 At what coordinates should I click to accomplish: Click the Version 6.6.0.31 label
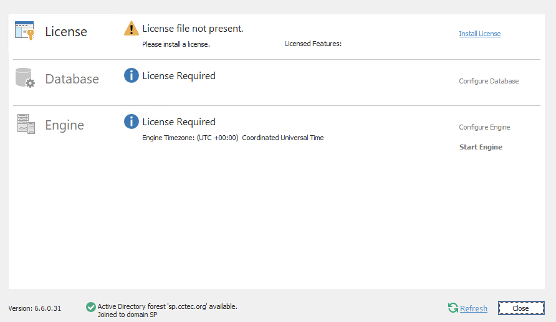coord(35,308)
